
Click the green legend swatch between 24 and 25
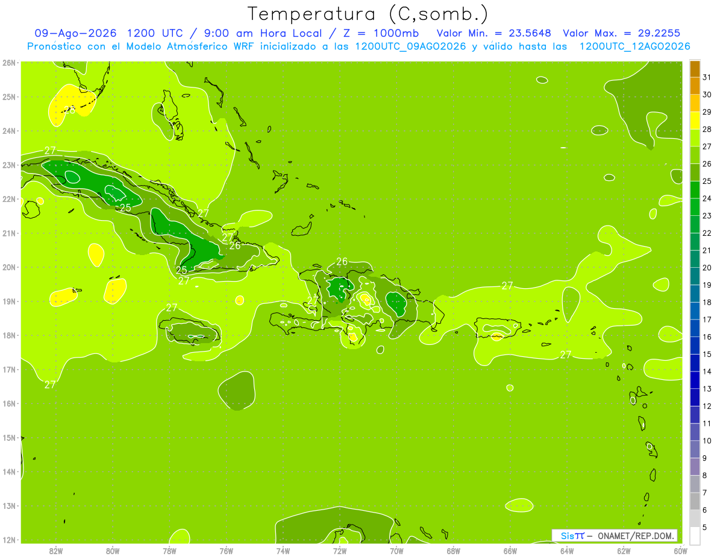coord(695,190)
